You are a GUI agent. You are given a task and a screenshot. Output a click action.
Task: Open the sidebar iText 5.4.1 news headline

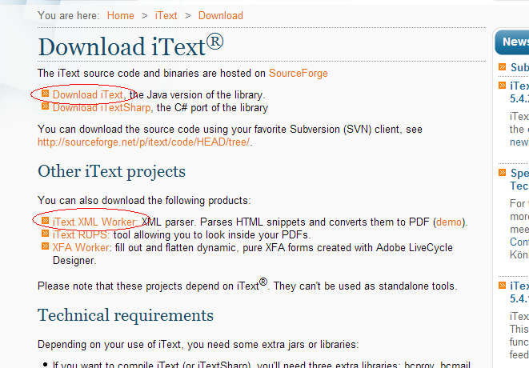click(519, 292)
